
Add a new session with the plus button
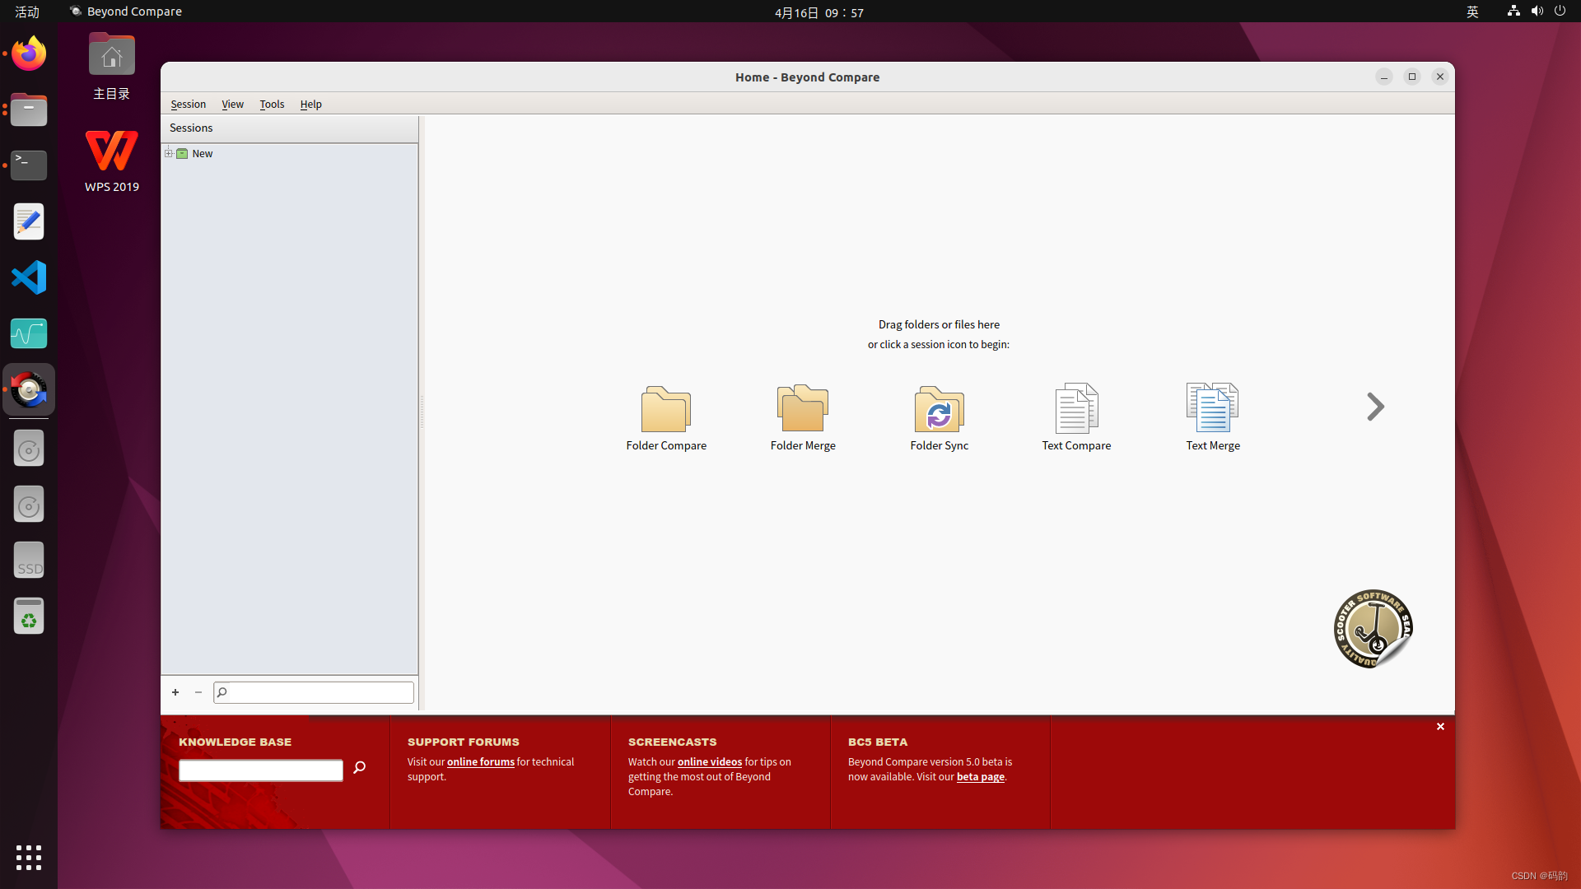click(175, 692)
